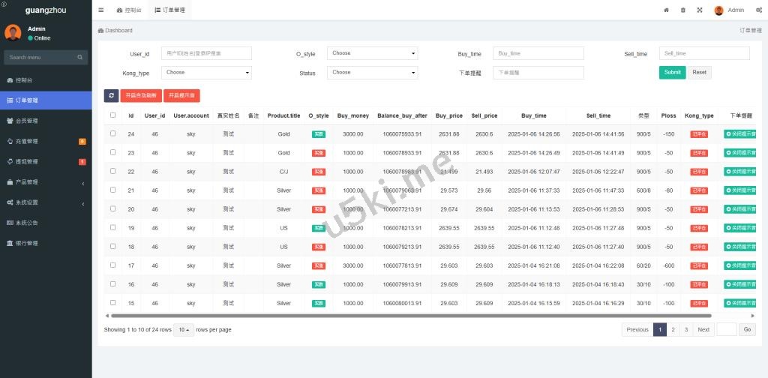Open the Kong_type Choose dropdown
This screenshot has height=378, width=768.
pos(208,73)
